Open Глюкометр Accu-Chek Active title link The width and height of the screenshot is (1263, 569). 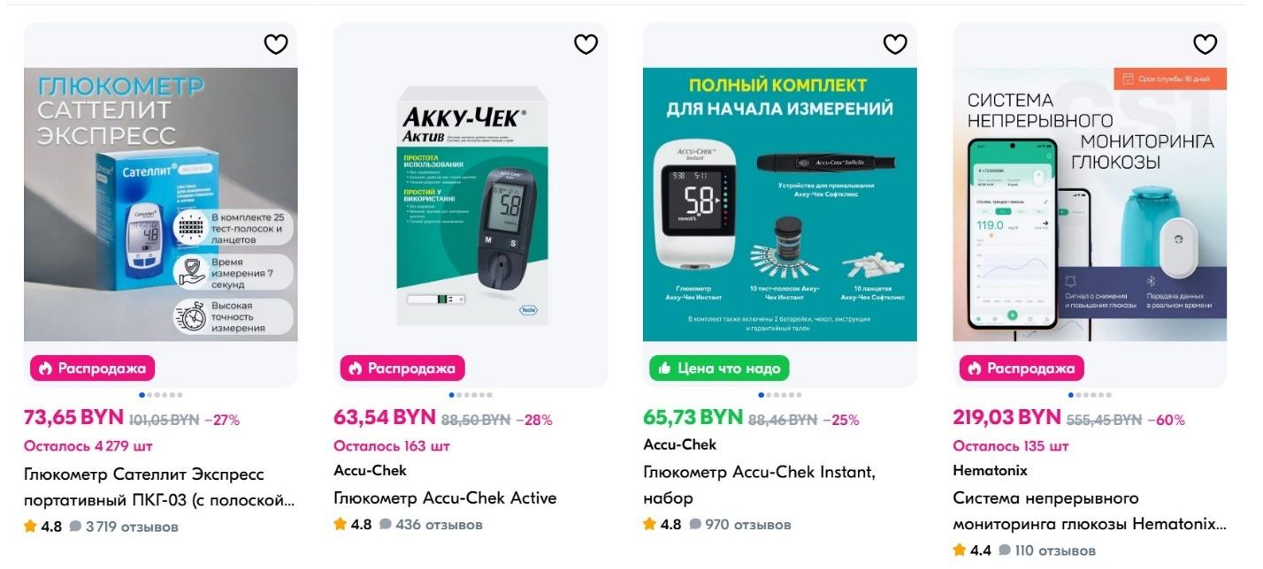tap(445, 498)
